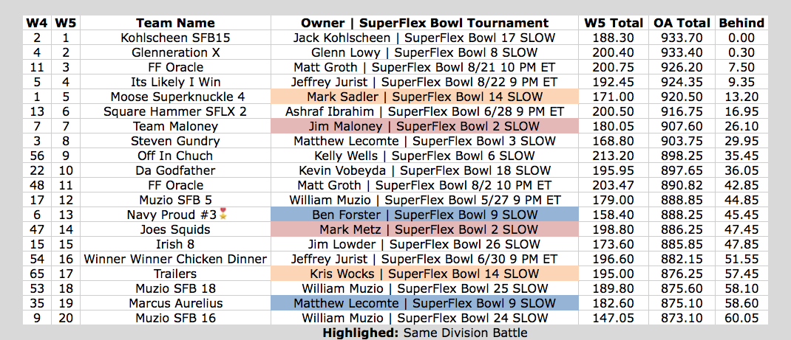Select the blue highlighted Ben Forster cell
Image resolution: width=791 pixels, height=340 pixels.
pyautogui.click(x=425, y=215)
